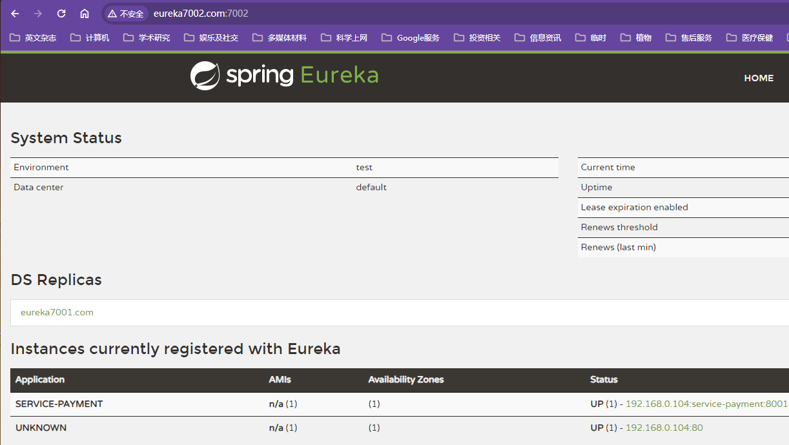This screenshot has height=445, width=789.
Task: Reload the page with the refresh icon
Action: pos(61,14)
